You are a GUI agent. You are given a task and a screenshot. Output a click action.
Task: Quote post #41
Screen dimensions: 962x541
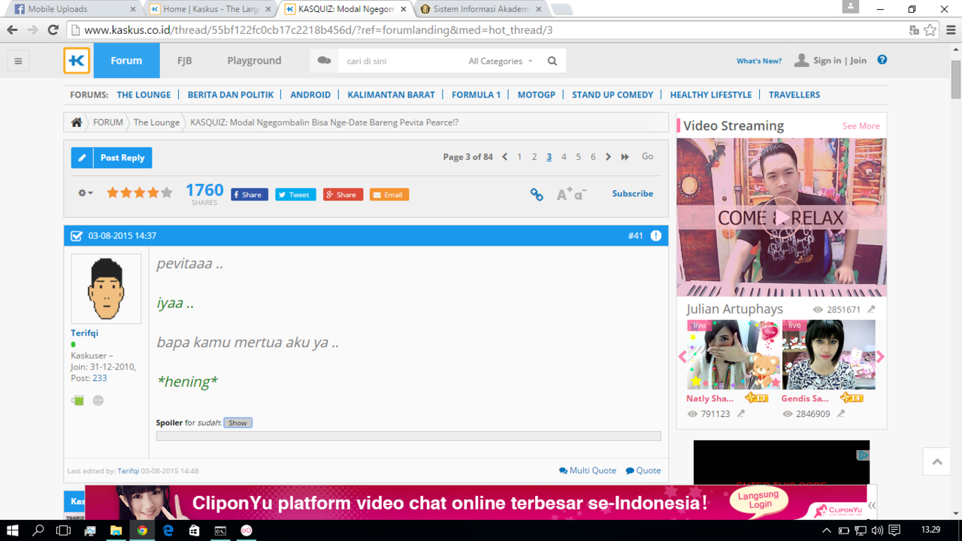[643, 470]
